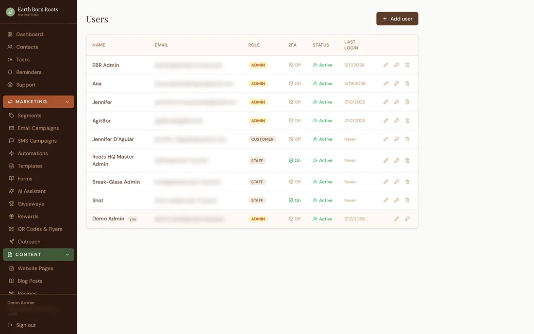Click the 'you' tag beside Demo Admin
The image size is (534, 334).
click(x=133, y=219)
